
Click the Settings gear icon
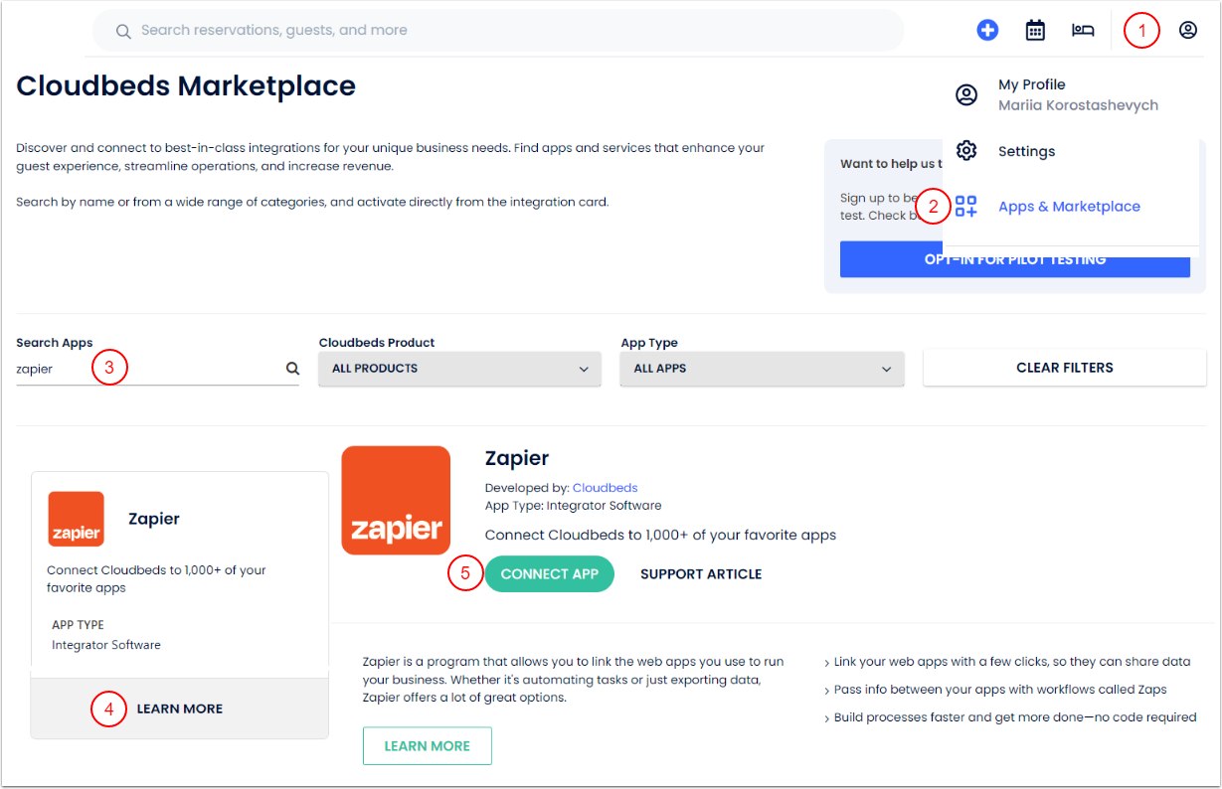click(x=966, y=150)
